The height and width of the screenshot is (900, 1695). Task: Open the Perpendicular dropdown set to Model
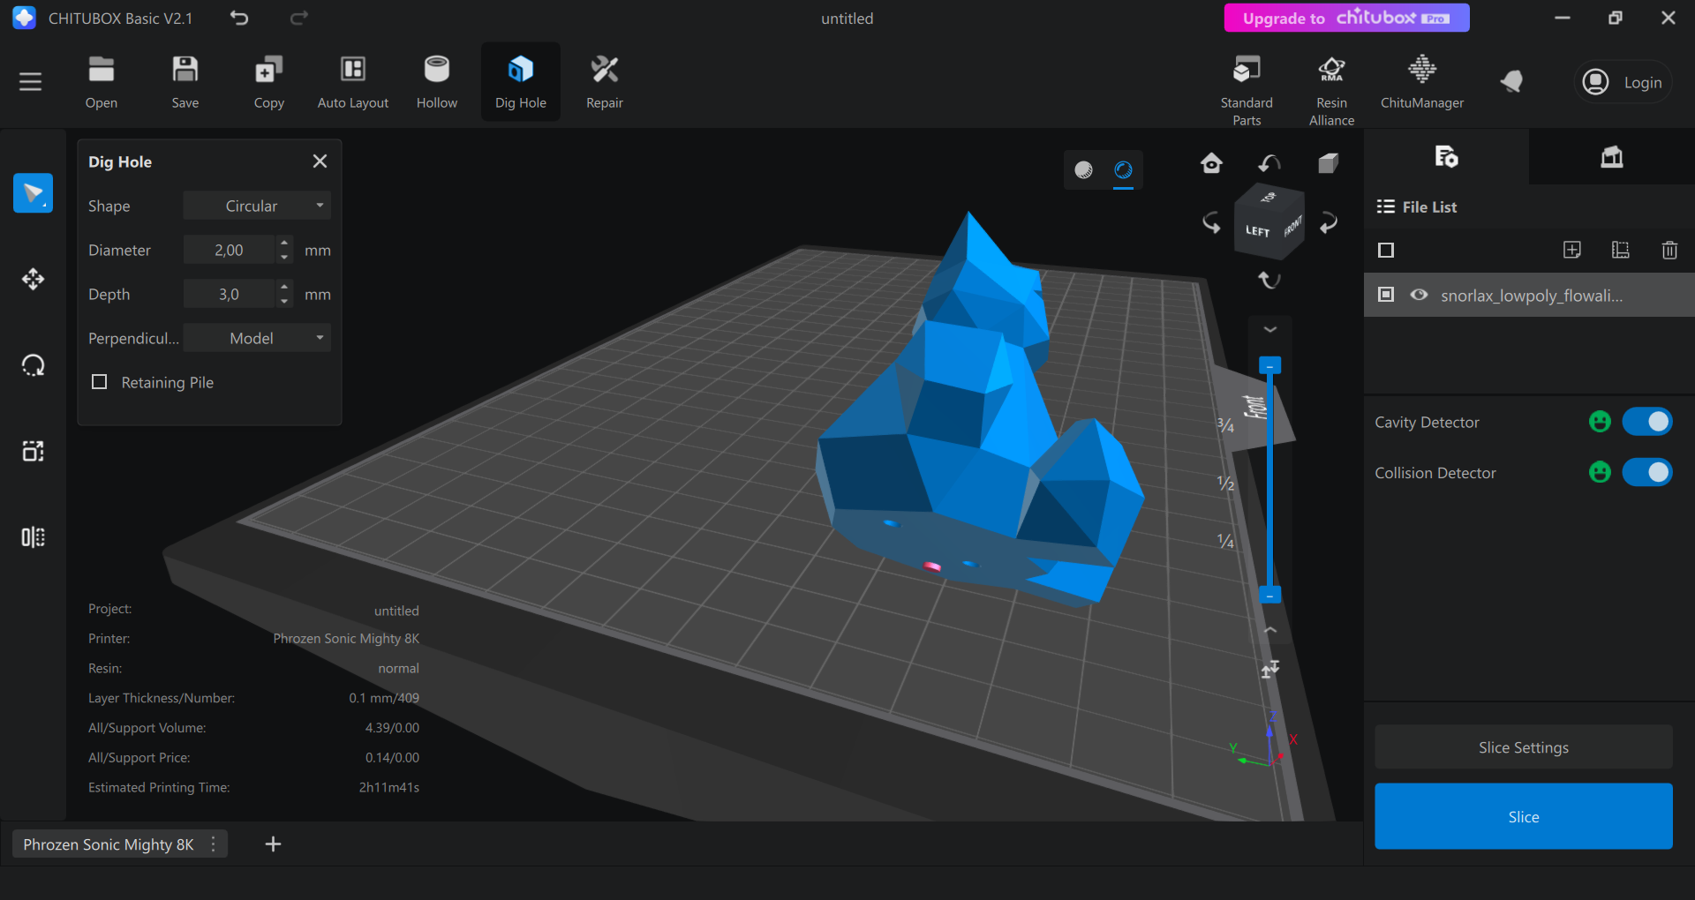pyautogui.click(x=257, y=338)
